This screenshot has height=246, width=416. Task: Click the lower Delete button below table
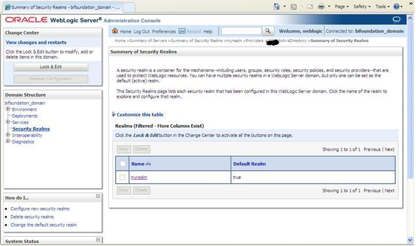tap(141, 190)
